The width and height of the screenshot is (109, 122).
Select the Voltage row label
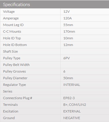pos(9,12)
